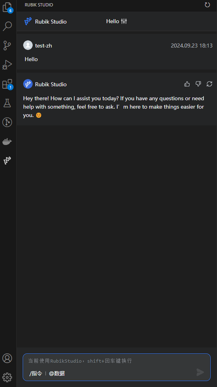The width and height of the screenshot is (217, 387).
Task: Click the send arrow button
Action: [200, 372]
